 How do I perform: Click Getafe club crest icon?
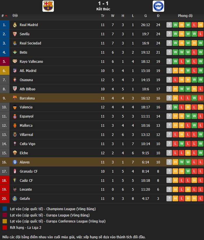[15, 199]
